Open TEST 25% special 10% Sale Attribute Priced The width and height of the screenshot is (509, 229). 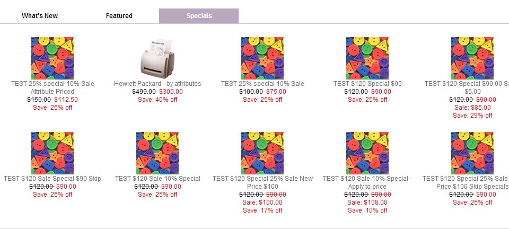click(52, 87)
